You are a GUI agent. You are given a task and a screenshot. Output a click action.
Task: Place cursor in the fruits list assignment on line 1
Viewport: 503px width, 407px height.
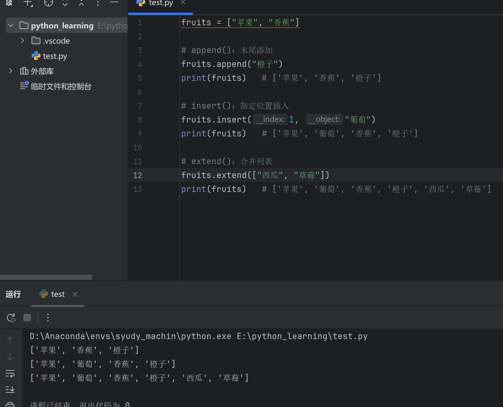click(x=240, y=22)
